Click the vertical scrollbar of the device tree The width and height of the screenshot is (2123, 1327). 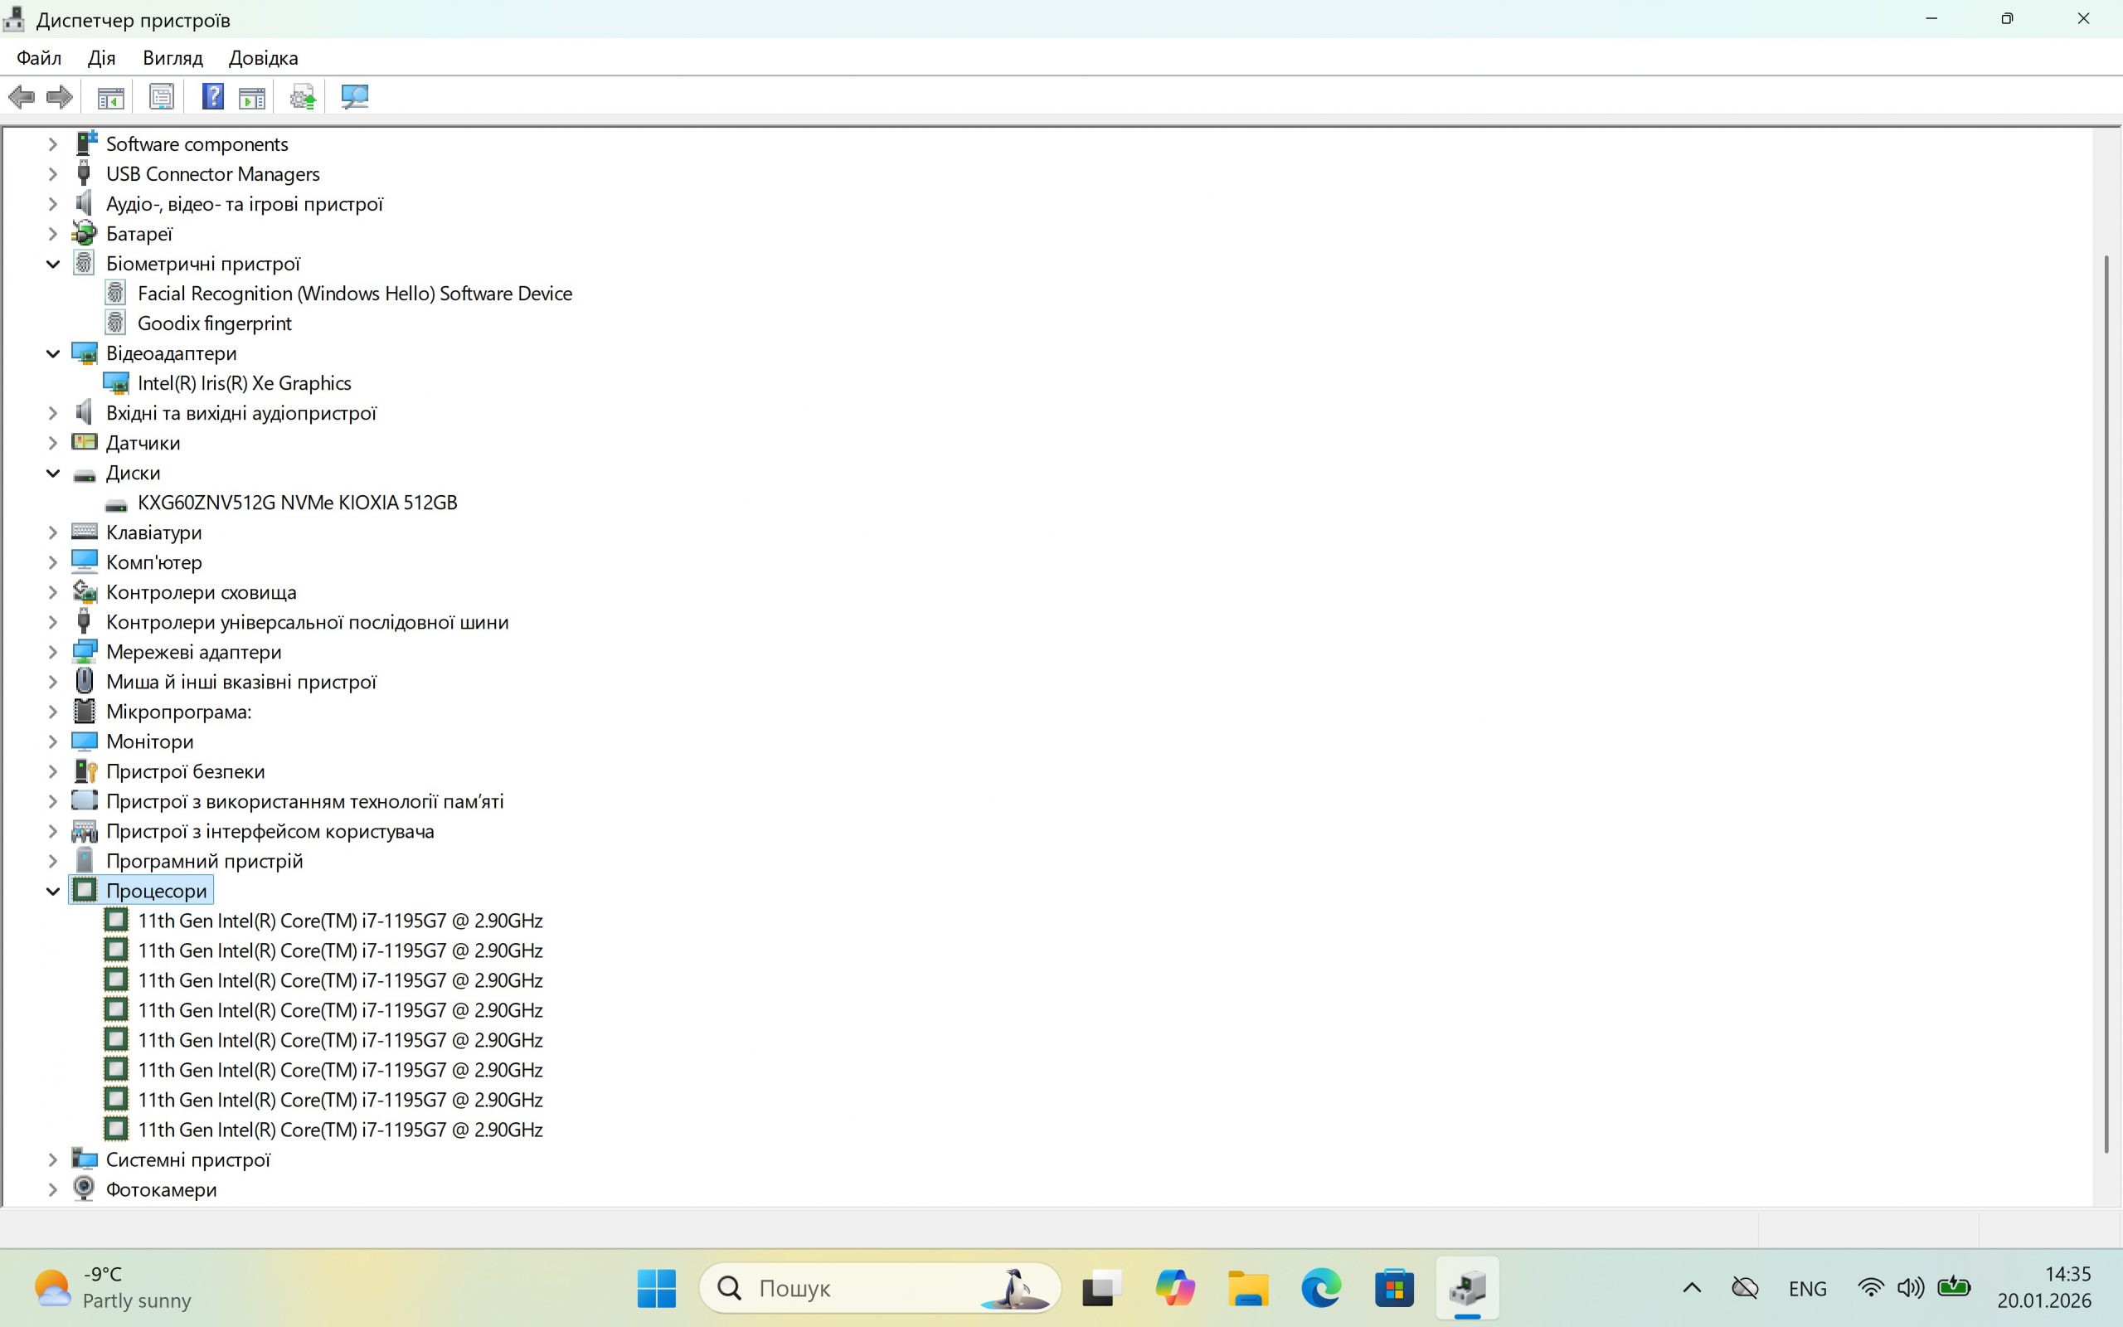pyautogui.click(x=2106, y=702)
